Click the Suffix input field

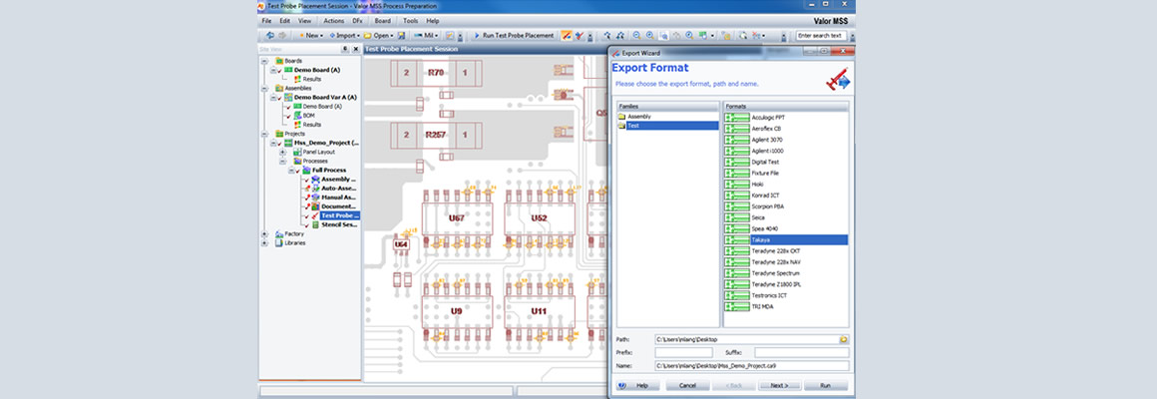801,352
